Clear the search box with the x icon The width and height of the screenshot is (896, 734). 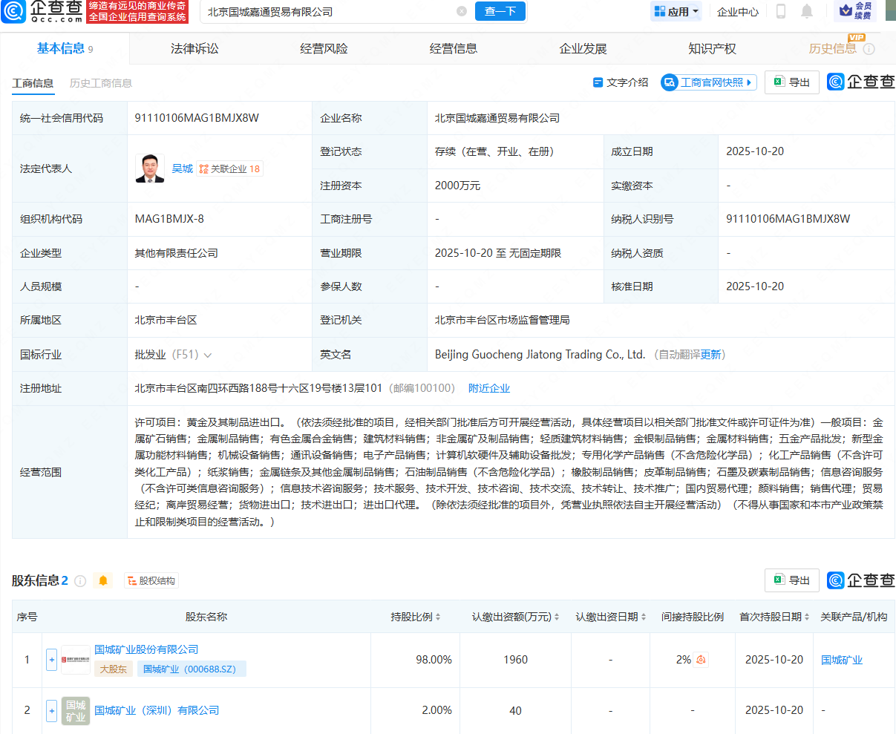tap(462, 12)
